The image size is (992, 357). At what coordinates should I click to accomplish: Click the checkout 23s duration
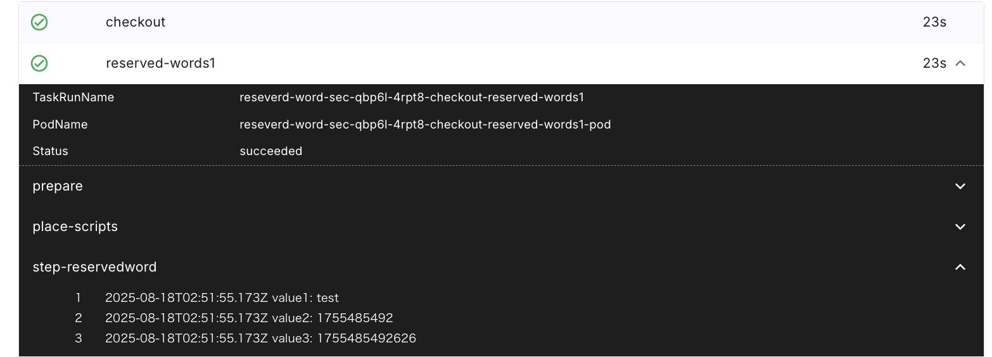(x=934, y=22)
